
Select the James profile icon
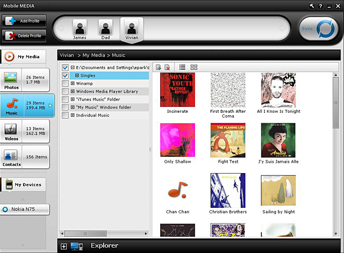click(x=80, y=29)
